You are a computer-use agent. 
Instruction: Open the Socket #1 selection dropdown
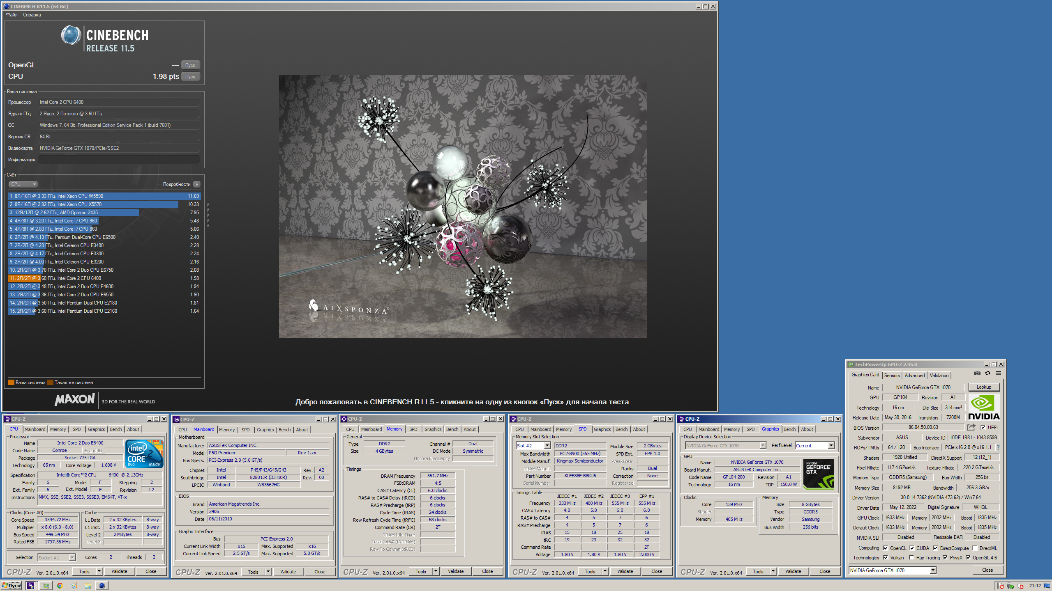coord(57,557)
